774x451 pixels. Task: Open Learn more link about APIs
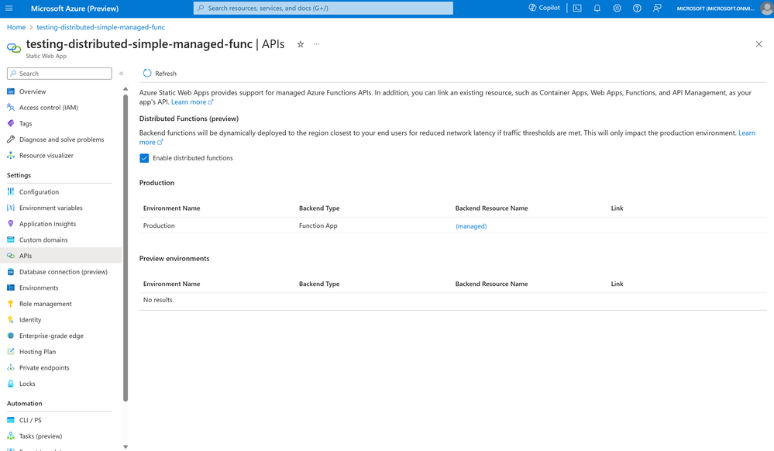coord(192,102)
